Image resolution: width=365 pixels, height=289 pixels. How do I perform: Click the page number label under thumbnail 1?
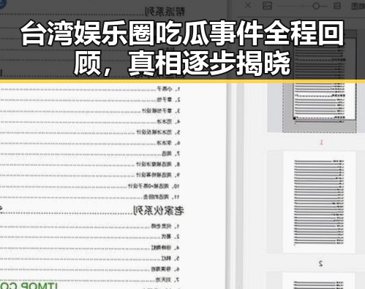(321, 142)
